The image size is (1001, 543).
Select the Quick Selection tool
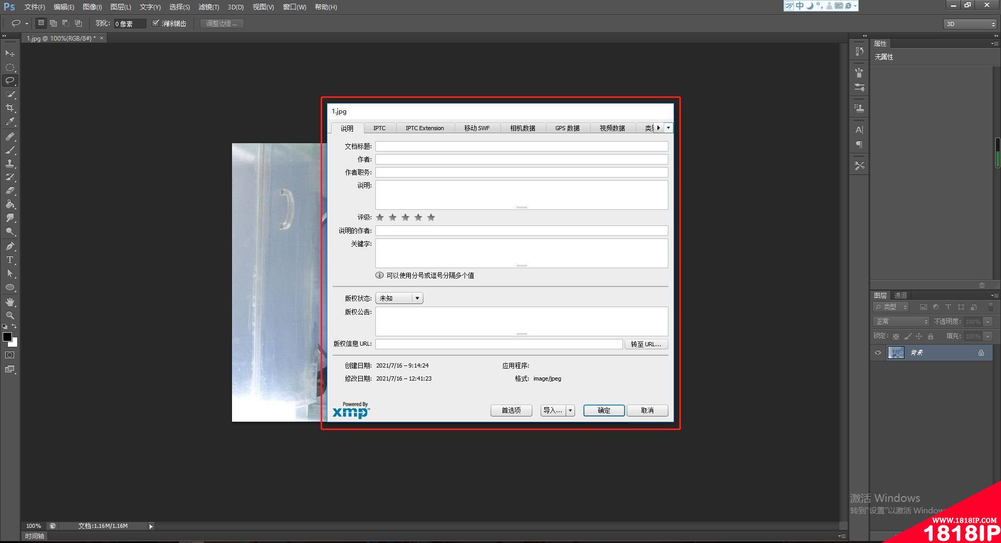click(x=10, y=94)
